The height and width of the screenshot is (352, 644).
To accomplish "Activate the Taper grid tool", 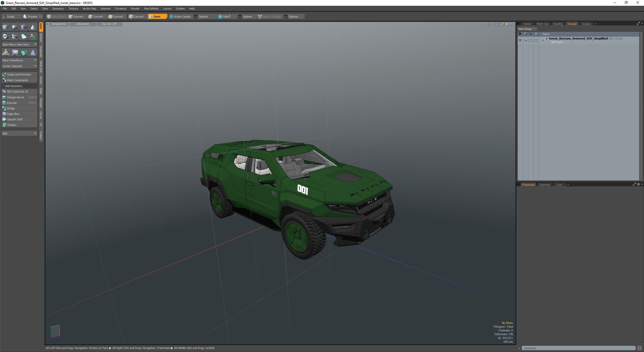I will coord(33,53).
